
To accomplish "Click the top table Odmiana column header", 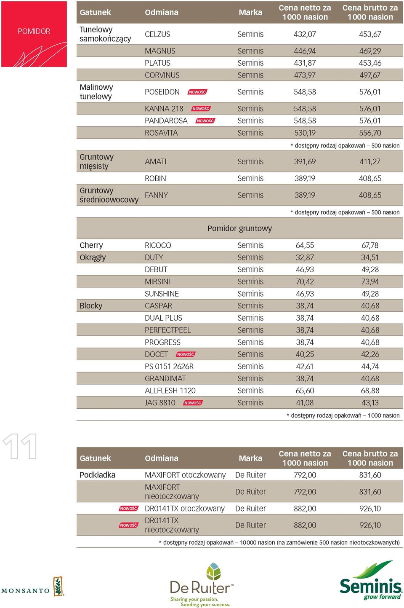I will 162,12.
